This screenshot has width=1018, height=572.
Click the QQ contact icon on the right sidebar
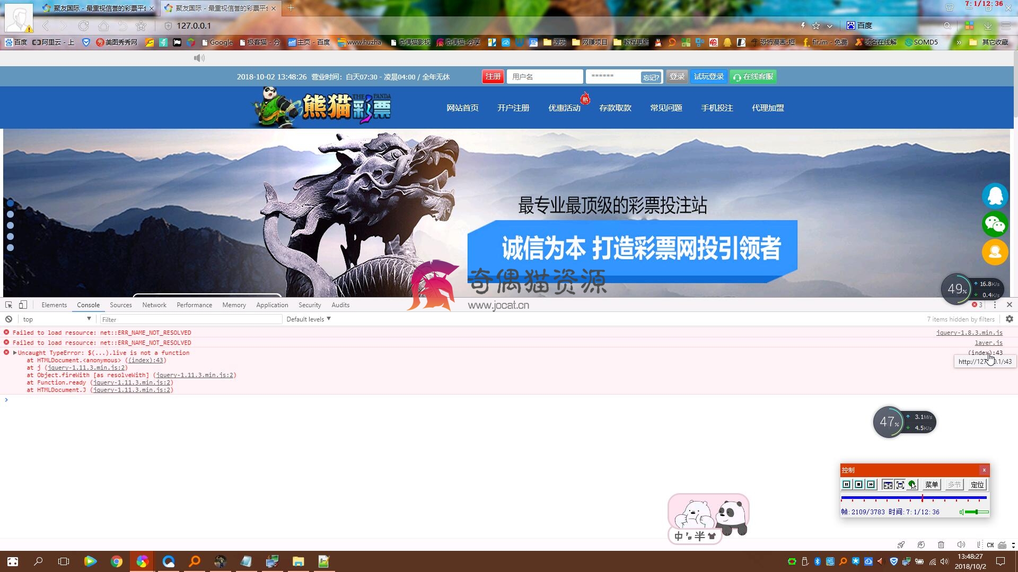point(995,196)
